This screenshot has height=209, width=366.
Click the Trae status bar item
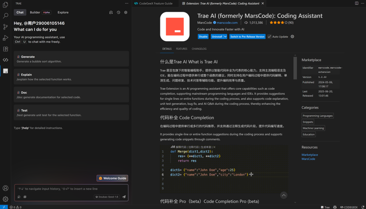325,207
